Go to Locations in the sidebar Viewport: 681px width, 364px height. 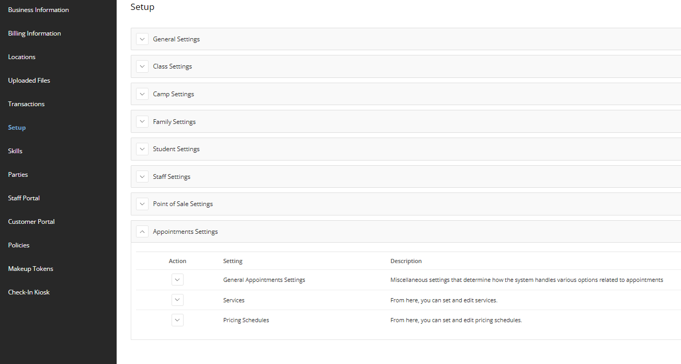(22, 57)
